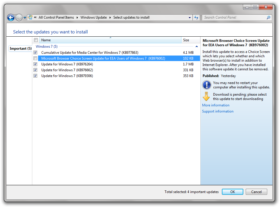Click the OK button
Viewport: 280px width, 207px height.
[x=233, y=192]
